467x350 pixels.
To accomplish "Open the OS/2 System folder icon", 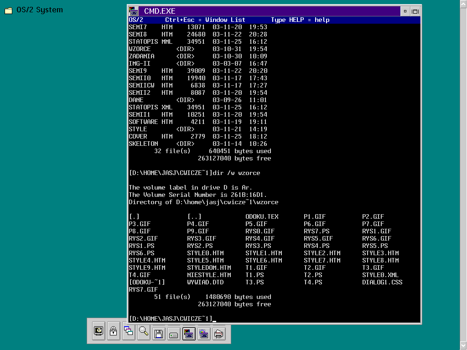I will click(9, 10).
